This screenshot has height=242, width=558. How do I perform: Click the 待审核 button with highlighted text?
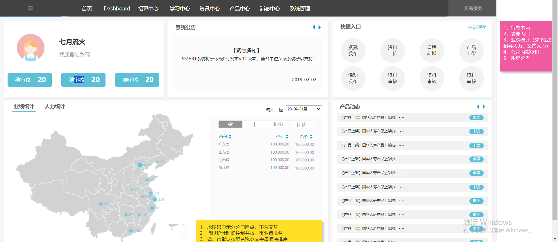(83, 80)
